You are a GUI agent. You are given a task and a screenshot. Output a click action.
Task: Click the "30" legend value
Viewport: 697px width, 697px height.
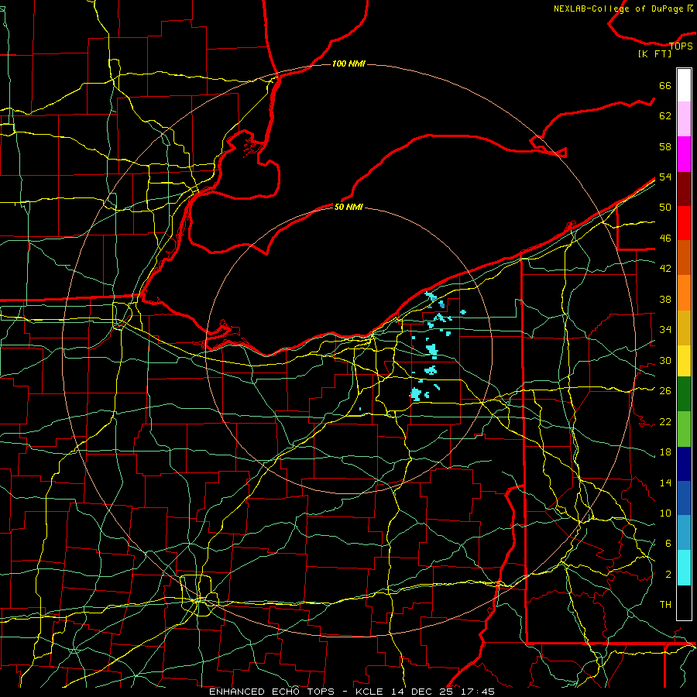point(665,360)
